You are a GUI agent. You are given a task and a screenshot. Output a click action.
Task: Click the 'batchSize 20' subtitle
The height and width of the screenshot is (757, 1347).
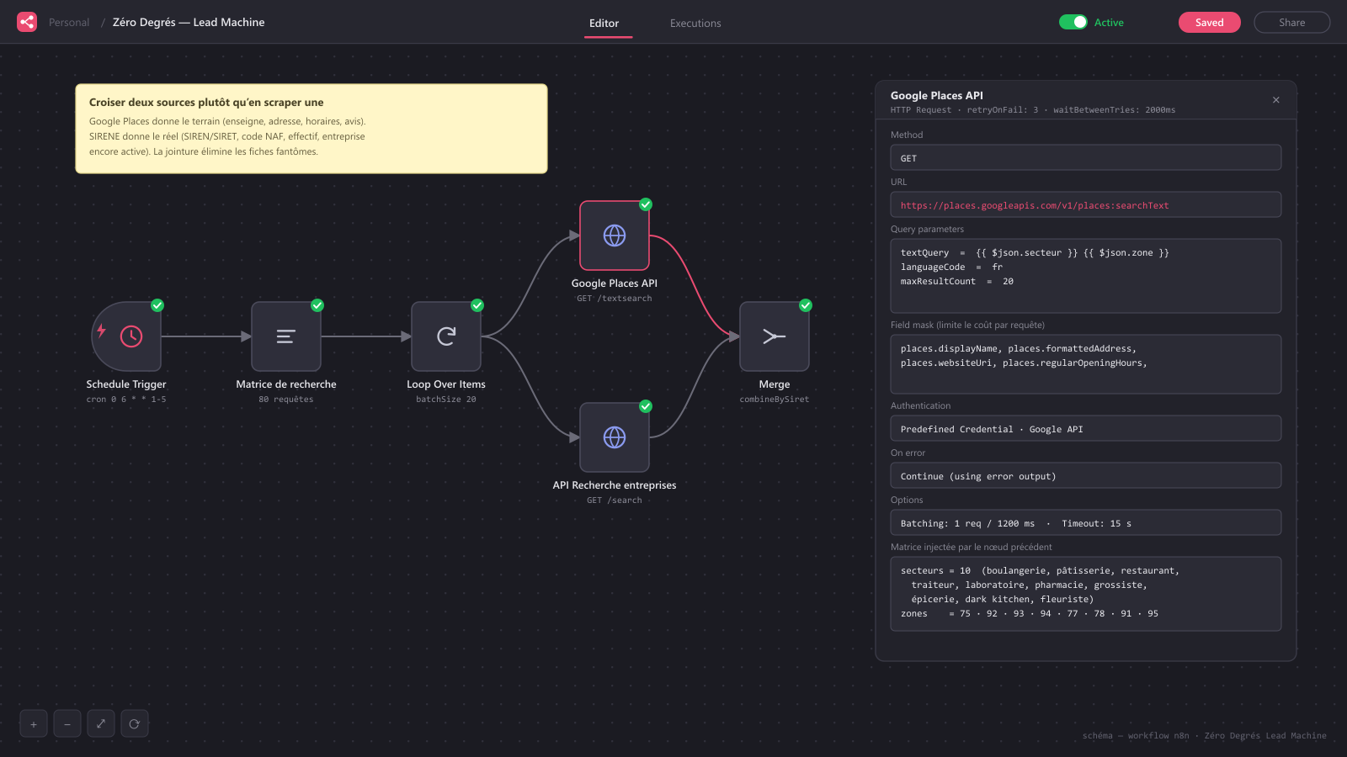(446, 400)
